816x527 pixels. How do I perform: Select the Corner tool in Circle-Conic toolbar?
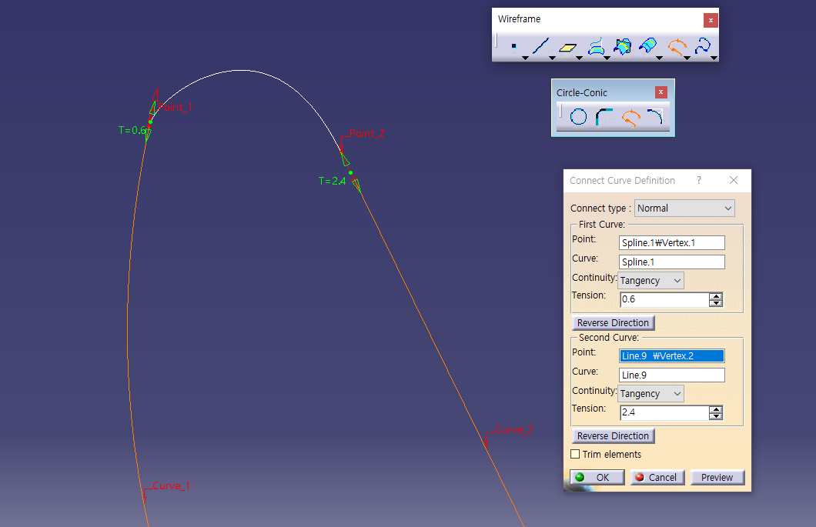point(604,117)
